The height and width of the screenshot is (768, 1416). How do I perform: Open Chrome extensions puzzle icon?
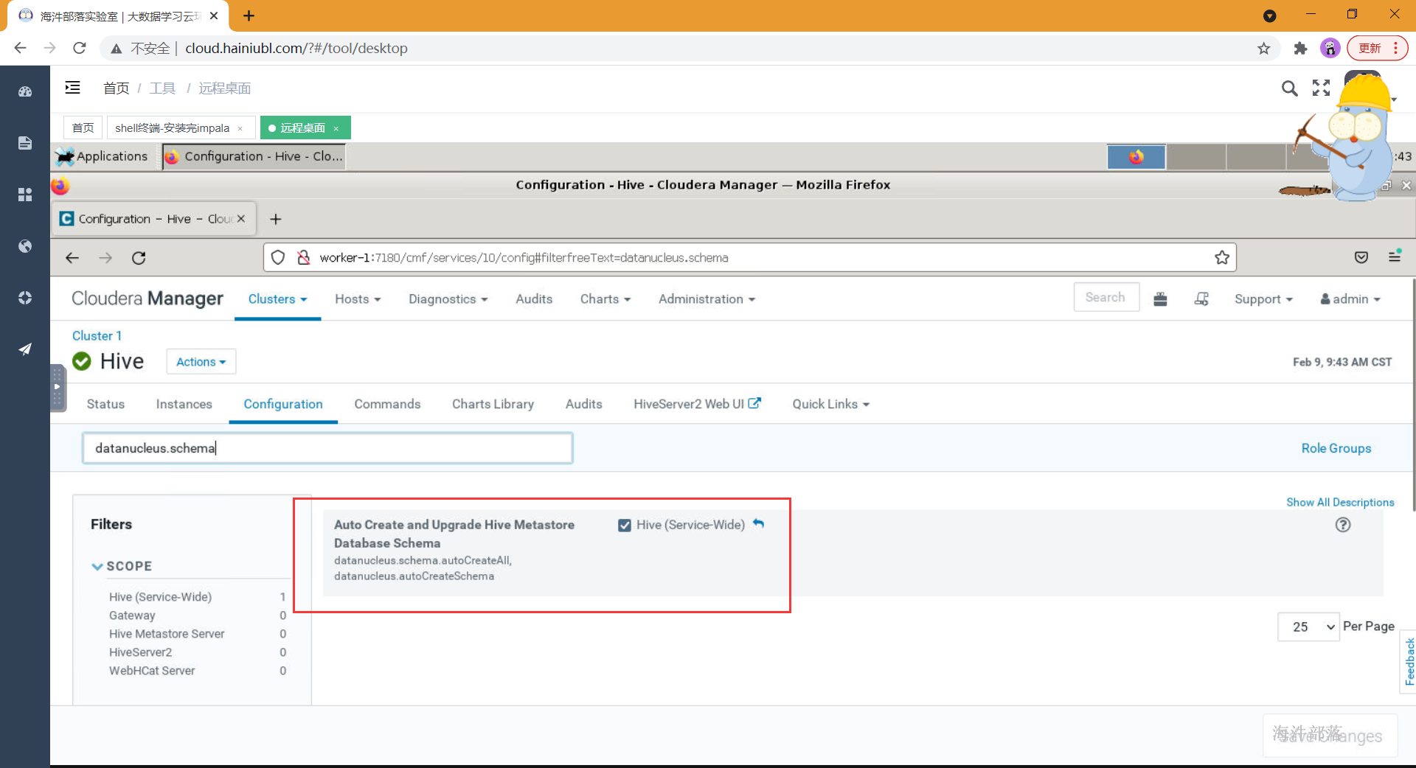tap(1300, 49)
